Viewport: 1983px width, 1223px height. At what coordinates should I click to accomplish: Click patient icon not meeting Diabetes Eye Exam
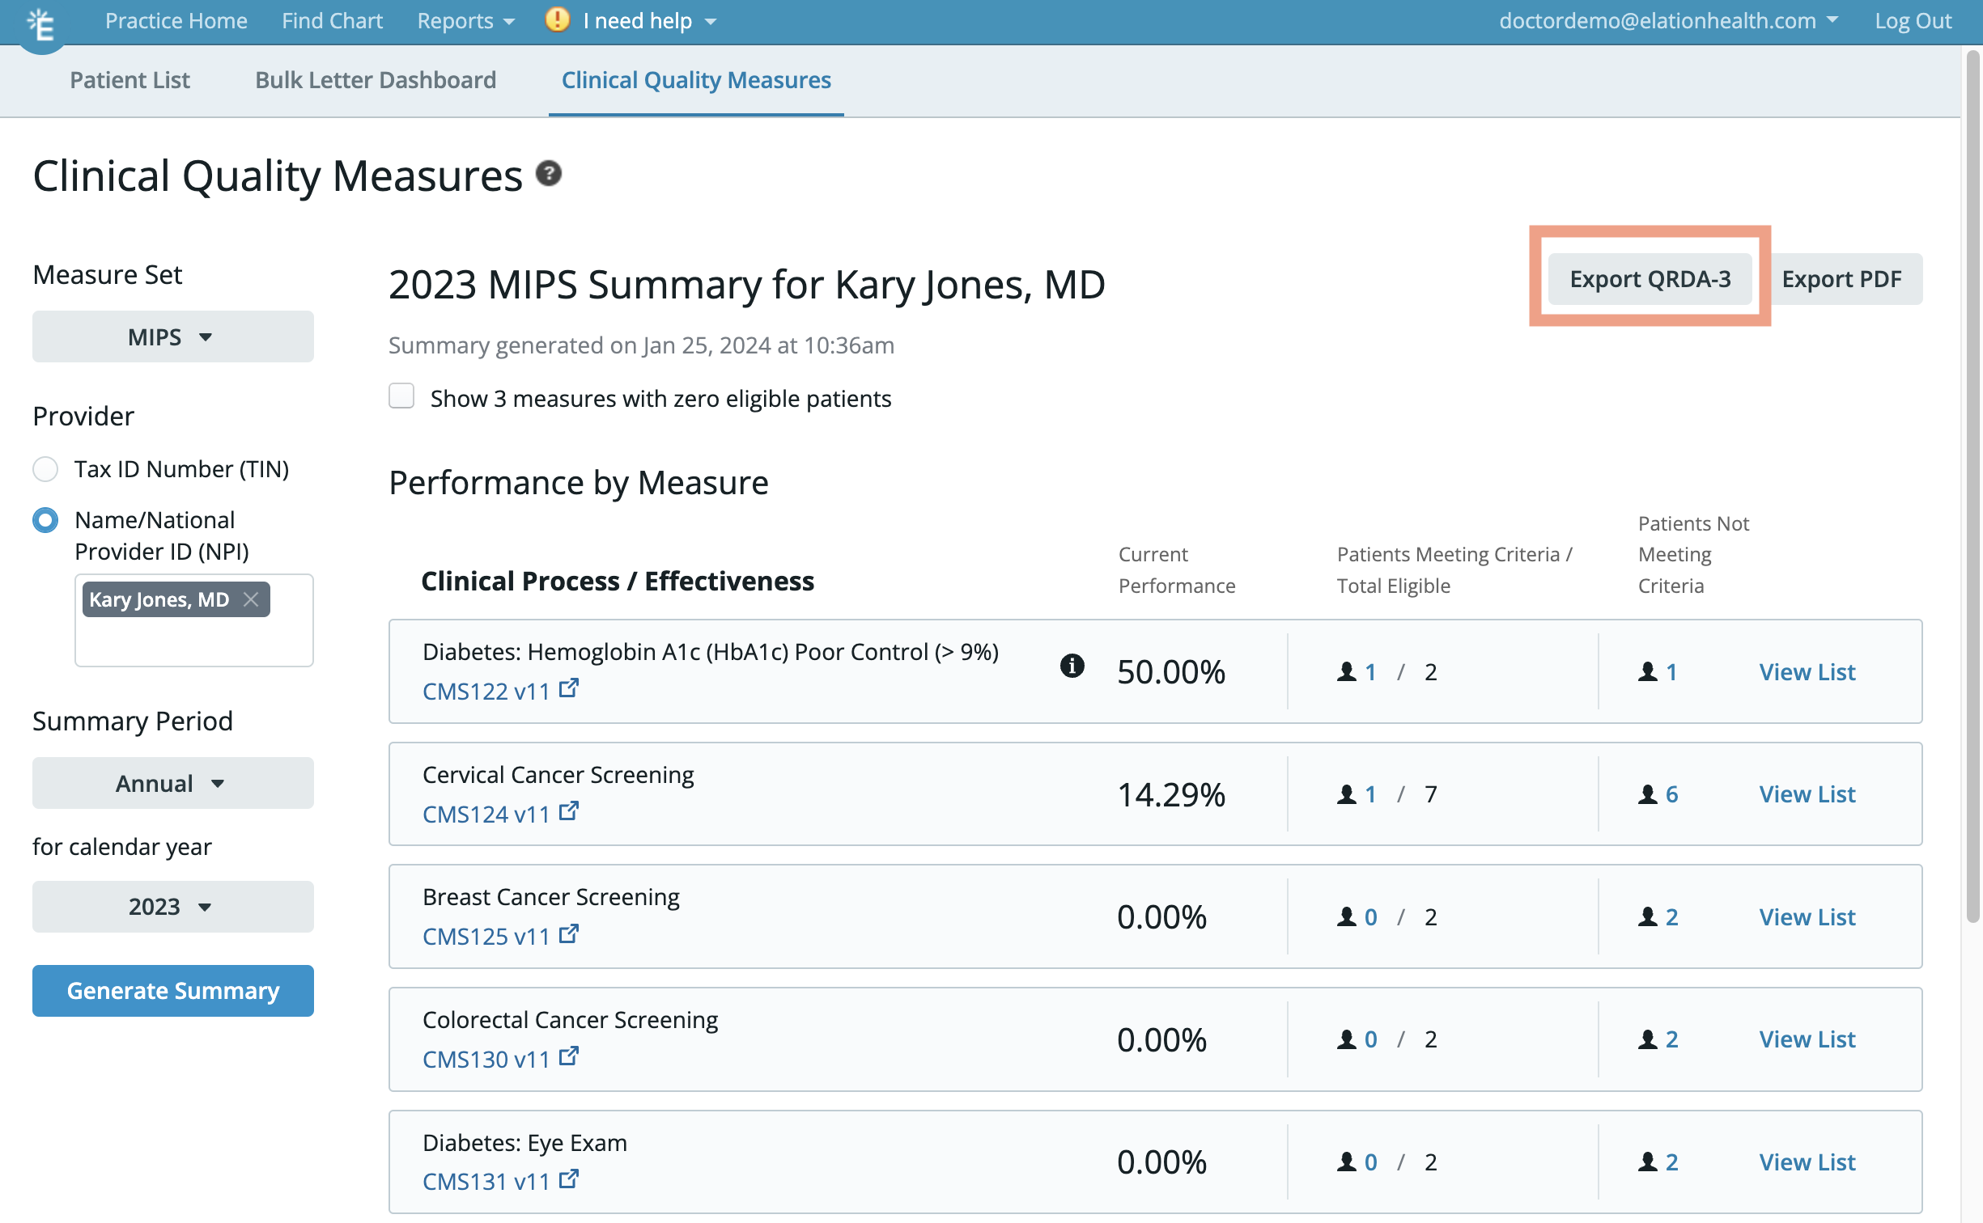pos(1647,1162)
